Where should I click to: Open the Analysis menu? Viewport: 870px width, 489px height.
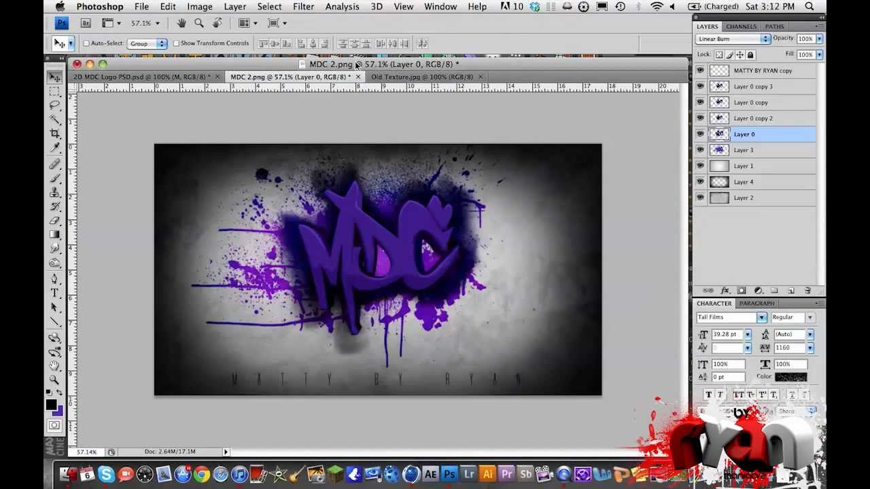click(x=342, y=7)
